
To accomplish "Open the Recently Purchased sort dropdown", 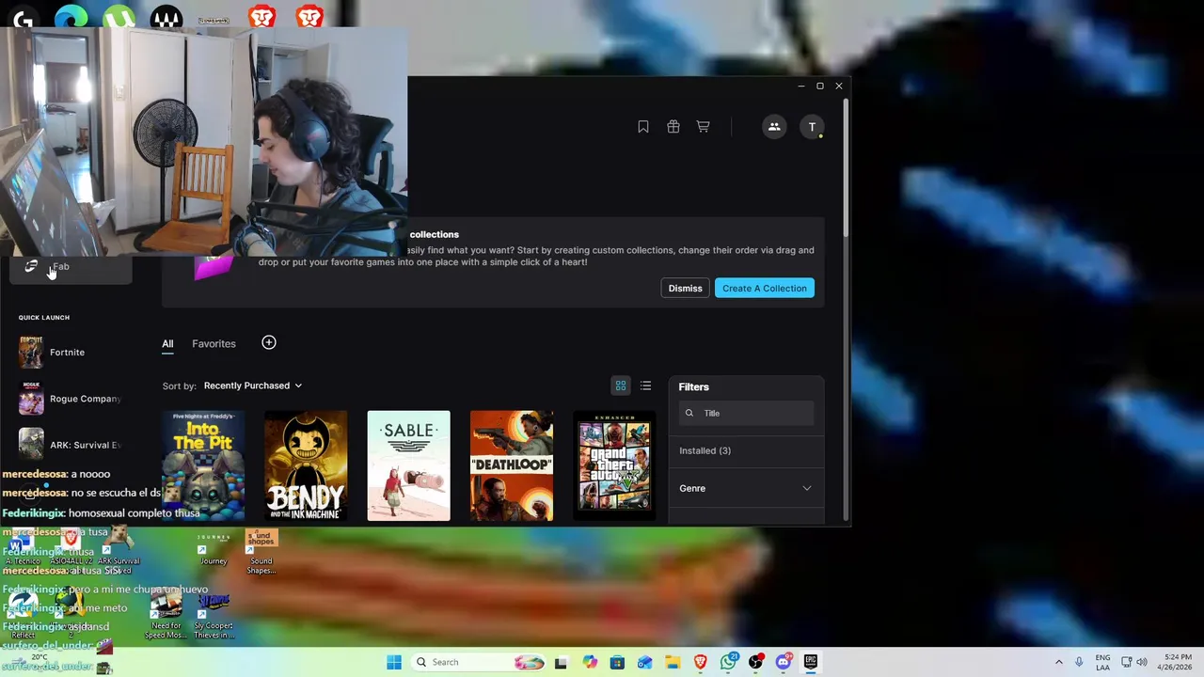I will (253, 386).
